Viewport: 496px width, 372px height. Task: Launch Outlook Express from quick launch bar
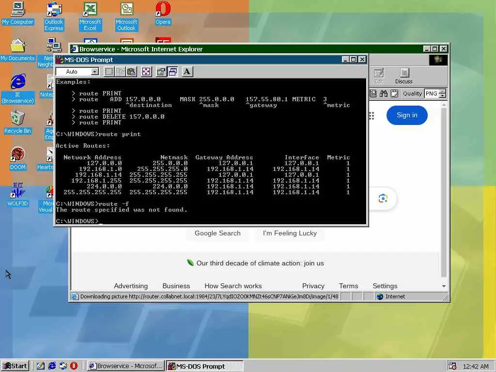coord(63,366)
